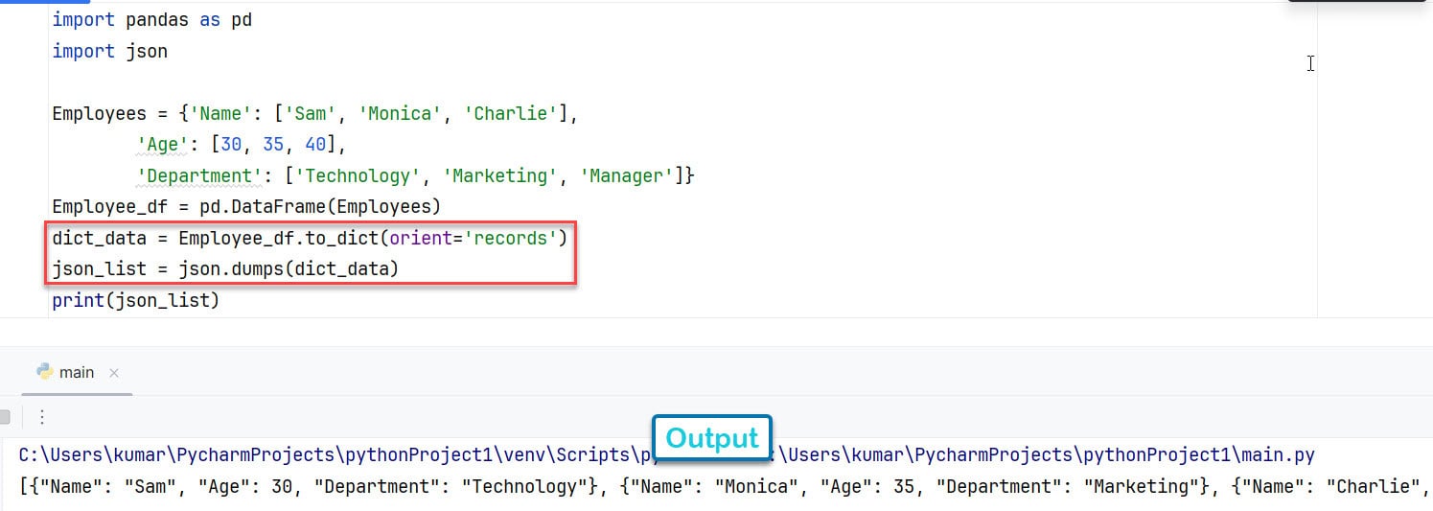The width and height of the screenshot is (1433, 511).
Task: Click the 'Employees = {' variable name
Action: [99, 113]
